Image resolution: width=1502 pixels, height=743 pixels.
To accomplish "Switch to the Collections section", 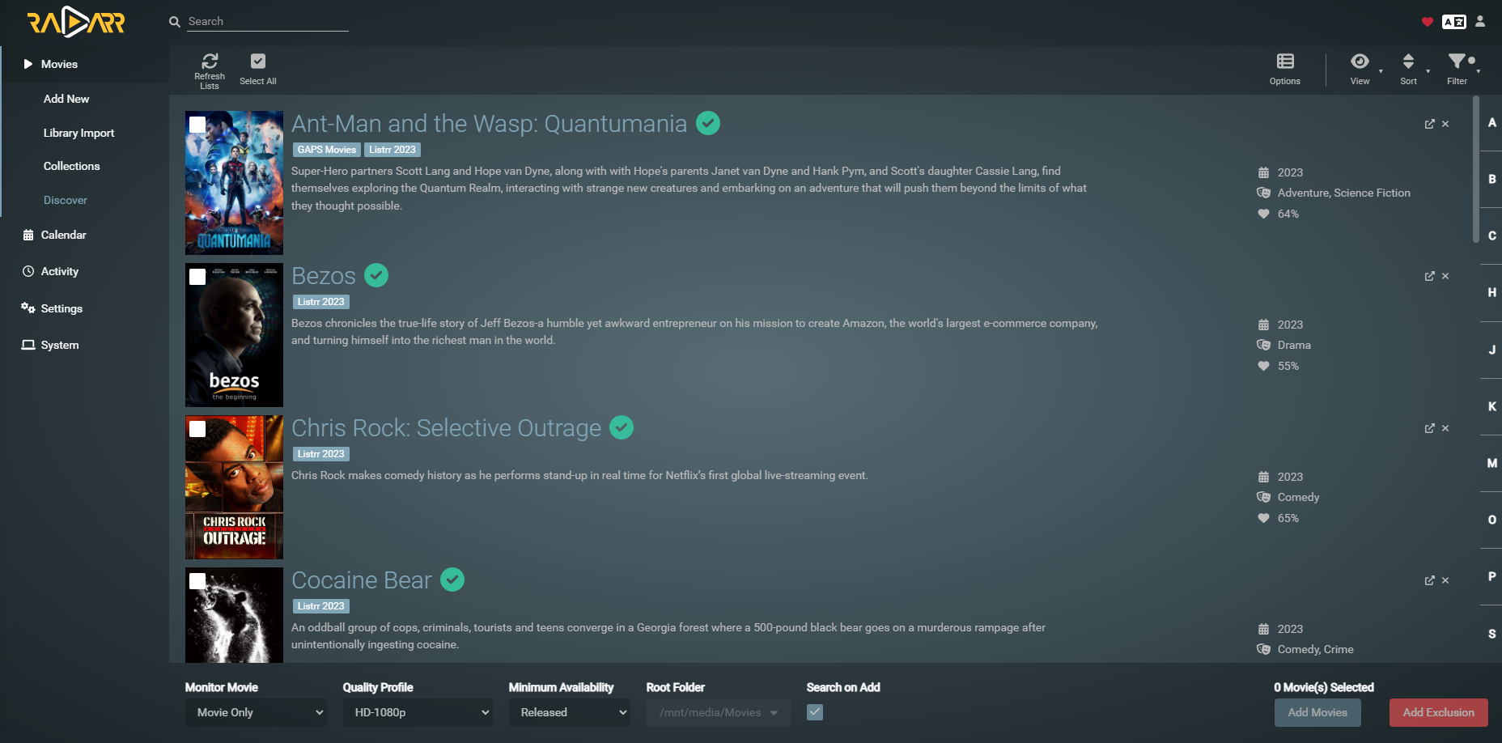I will pos(71,166).
